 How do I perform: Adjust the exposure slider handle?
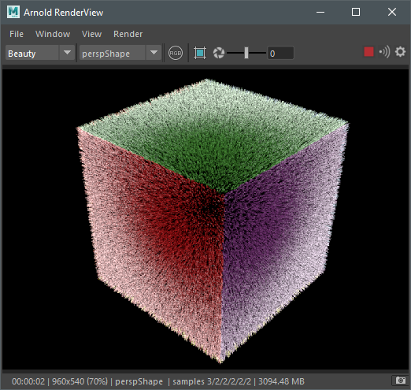point(246,53)
